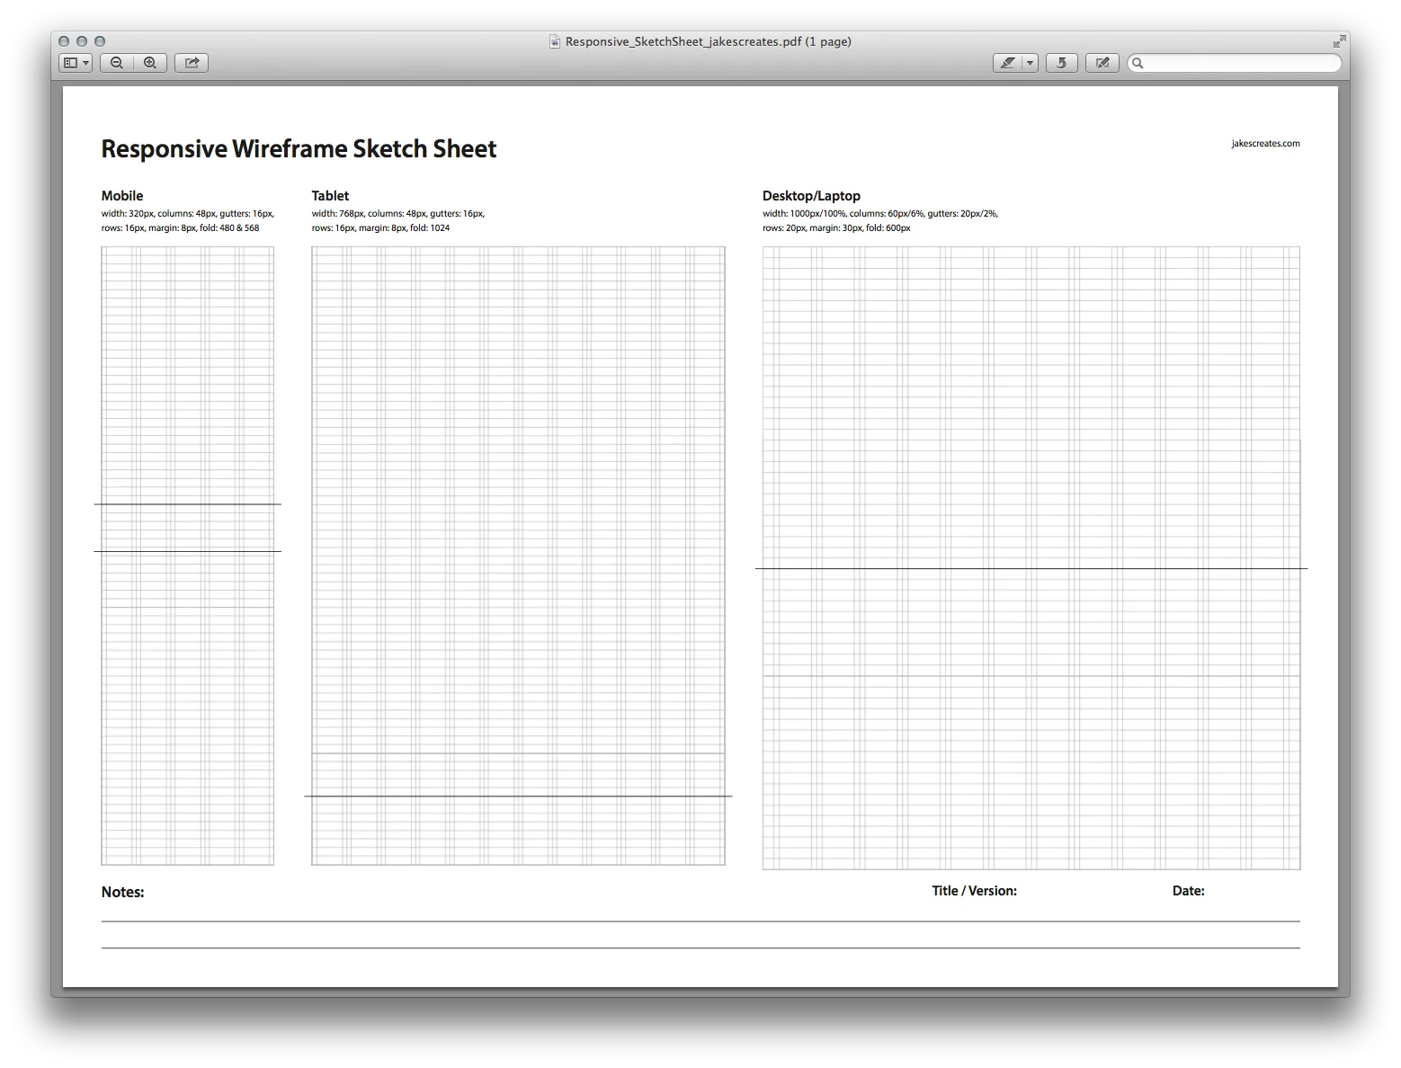The height and width of the screenshot is (1068, 1401).
Task: Zoom out of the PDF page
Action: (x=117, y=63)
